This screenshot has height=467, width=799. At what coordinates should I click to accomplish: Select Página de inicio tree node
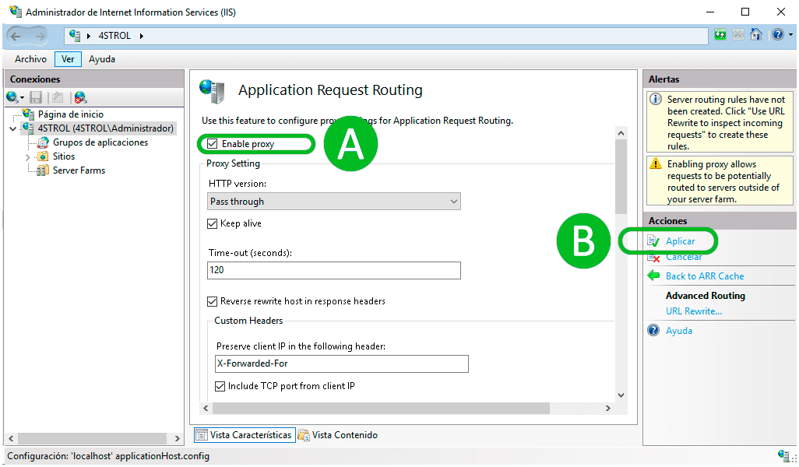click(70, 114)
